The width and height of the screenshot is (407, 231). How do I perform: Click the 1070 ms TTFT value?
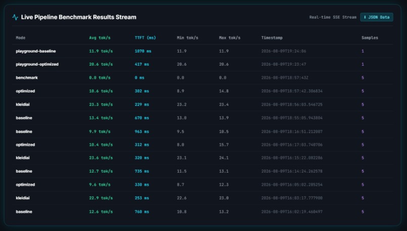pos(143,51)
